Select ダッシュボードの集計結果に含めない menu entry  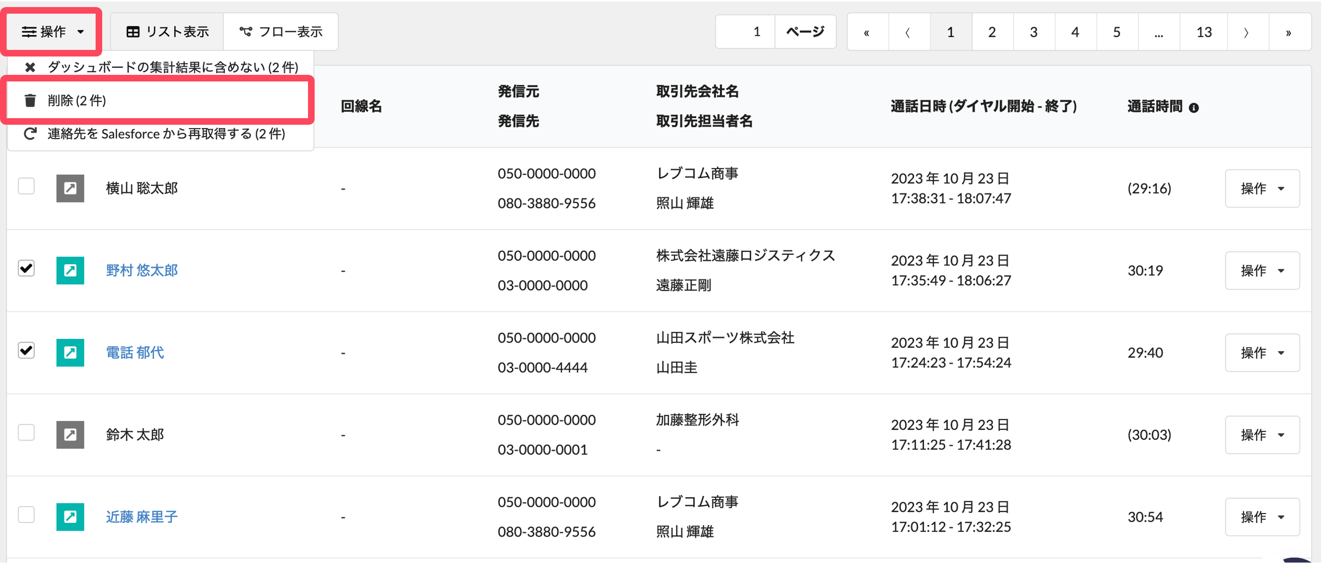pyautogui.click(x=161, y=67)
